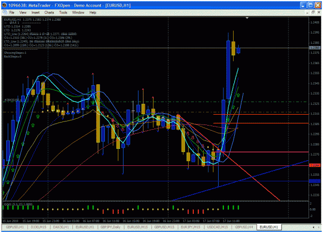
Task: Close the inner EURUSD chart window
Action: (x=319, y=12)
